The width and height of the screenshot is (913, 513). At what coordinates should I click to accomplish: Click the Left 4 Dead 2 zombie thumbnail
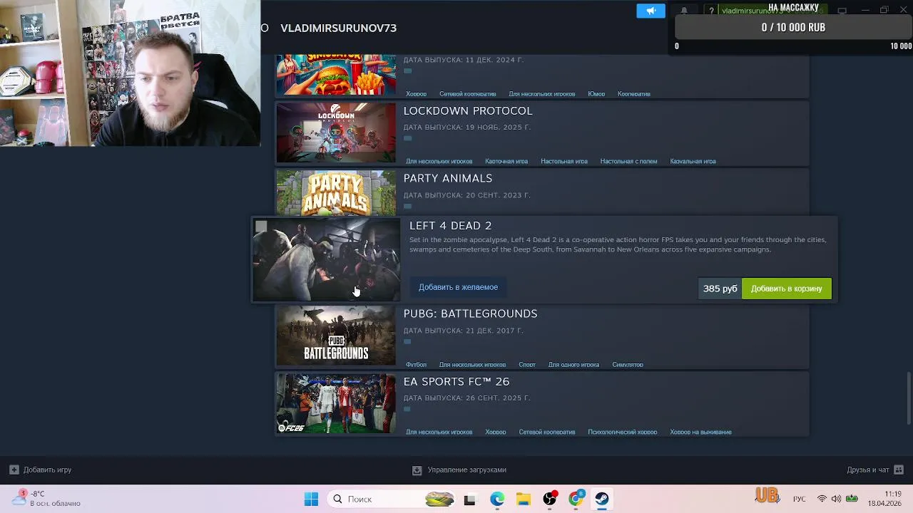(327, 260)
